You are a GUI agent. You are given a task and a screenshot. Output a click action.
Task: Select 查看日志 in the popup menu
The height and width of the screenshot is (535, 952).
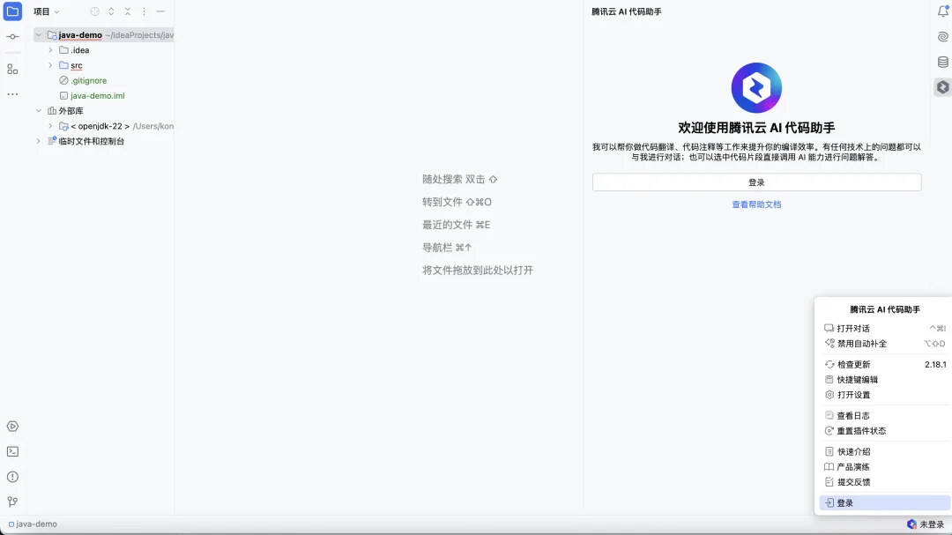point(885,416)
